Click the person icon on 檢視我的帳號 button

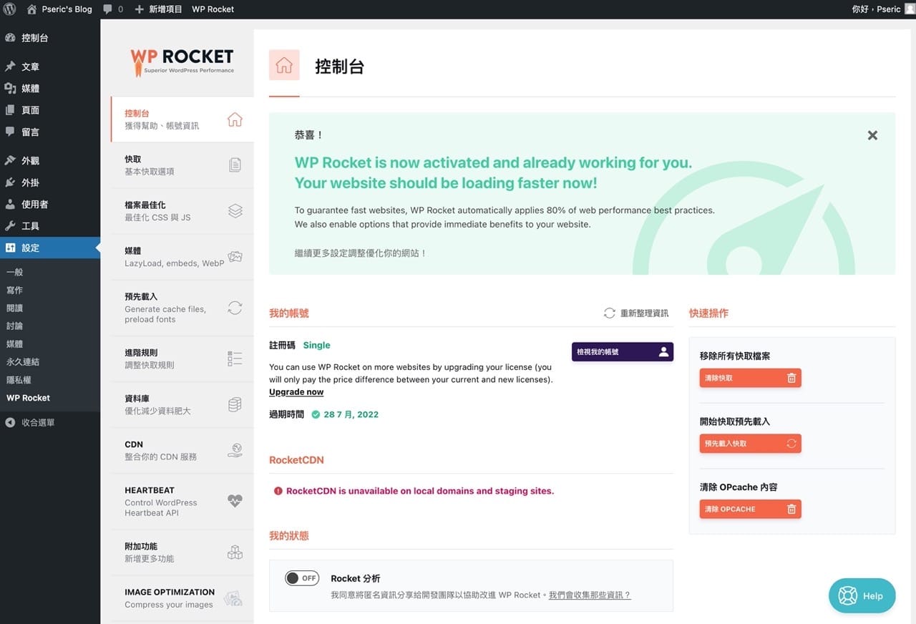point(663,351)
